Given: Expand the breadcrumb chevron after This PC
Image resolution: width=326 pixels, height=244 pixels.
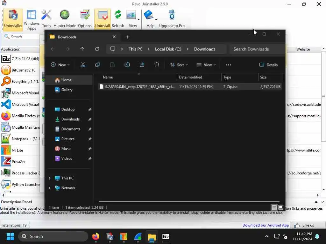Looking at the screenshot, I should click(x=149, y=49).
